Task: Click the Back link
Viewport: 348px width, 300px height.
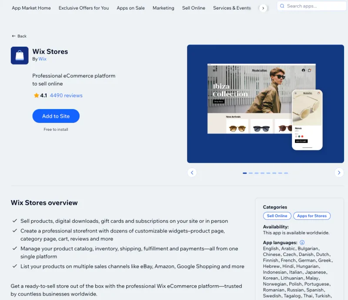Action: click(19, 36)
